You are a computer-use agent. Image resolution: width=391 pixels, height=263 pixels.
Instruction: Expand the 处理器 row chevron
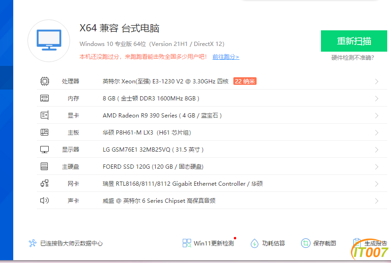[x=376, y=82]
